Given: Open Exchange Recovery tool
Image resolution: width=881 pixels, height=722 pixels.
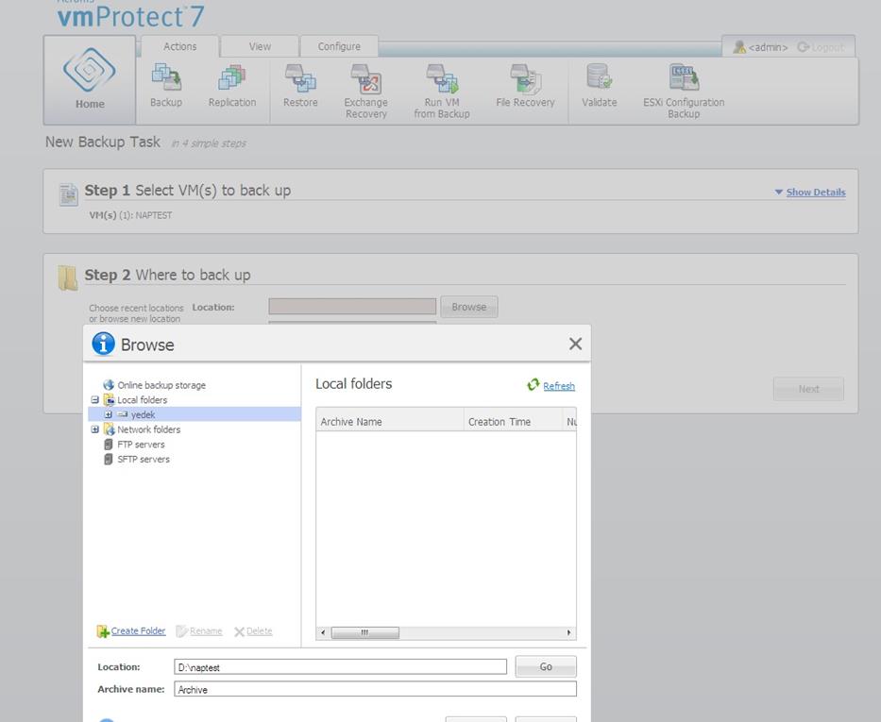Looking at the screenshot, I should [365, 78].
